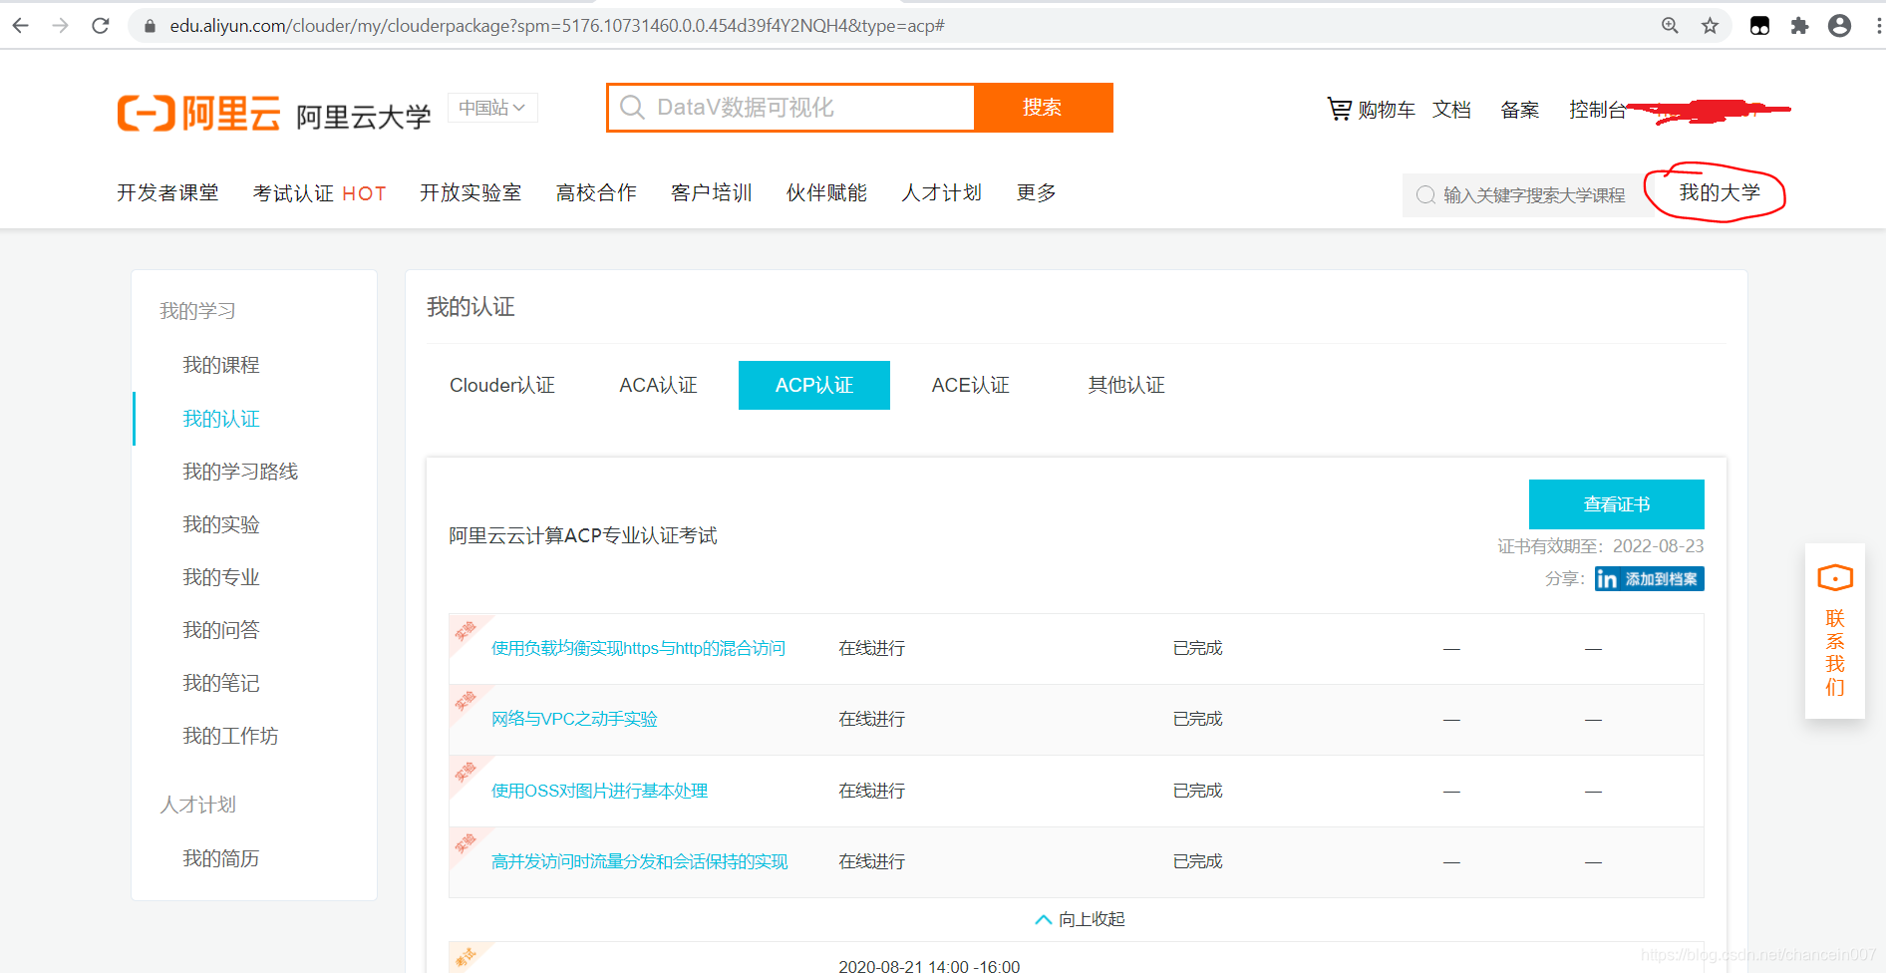Open 人才计划 navigation item
The width and height of the screenshot is (1886, 973).
pyautogui.click(x=942, y=192)
